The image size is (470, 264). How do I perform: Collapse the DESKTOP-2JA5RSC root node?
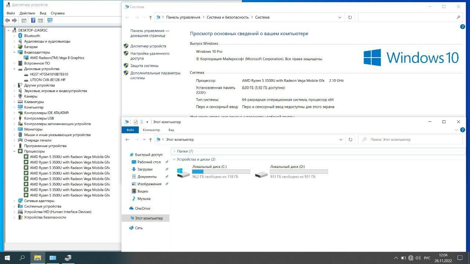(9, 30)
